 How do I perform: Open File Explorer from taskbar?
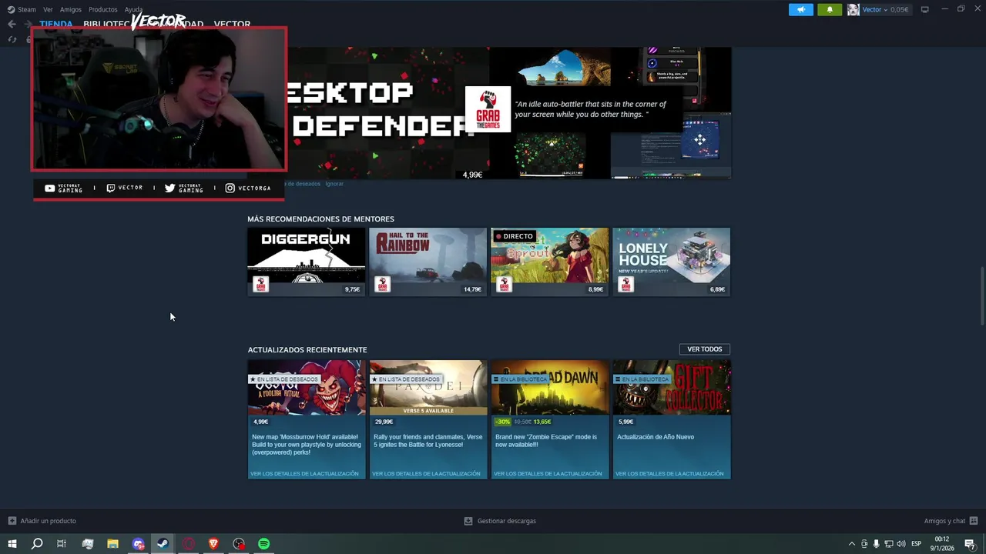click(x=112, y=544)
